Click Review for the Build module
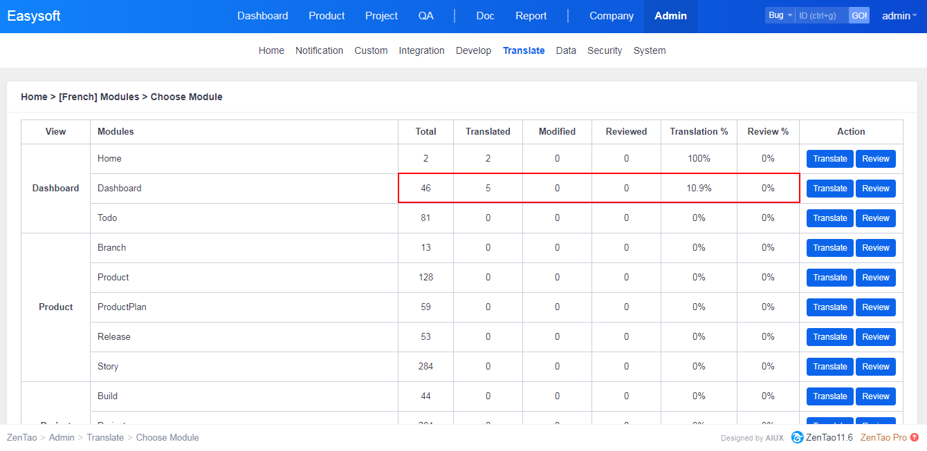 [875, 396]
